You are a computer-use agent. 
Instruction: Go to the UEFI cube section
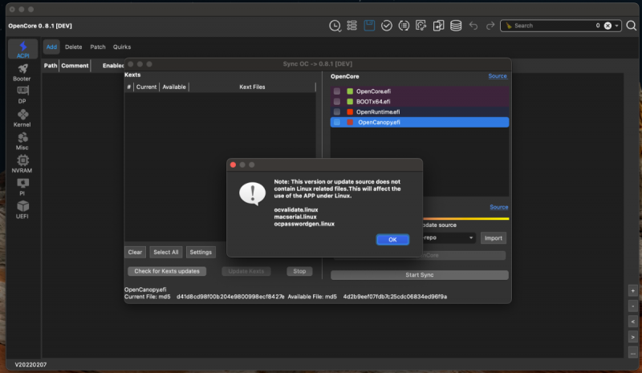[x=22, y=209]
